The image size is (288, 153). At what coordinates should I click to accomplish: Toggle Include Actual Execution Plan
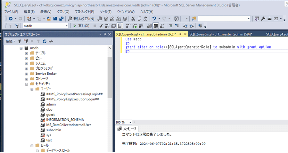(128, 26)
